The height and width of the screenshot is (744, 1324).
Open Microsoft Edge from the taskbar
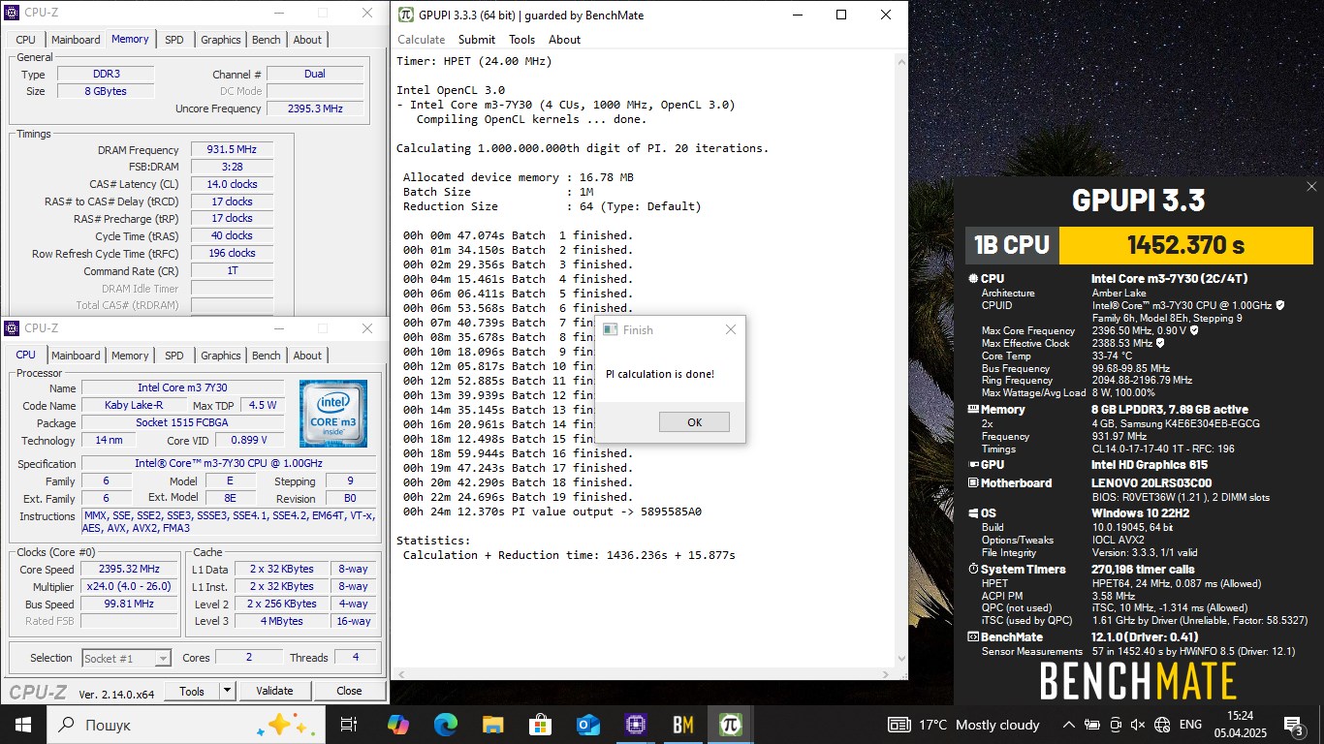point(445,724)
